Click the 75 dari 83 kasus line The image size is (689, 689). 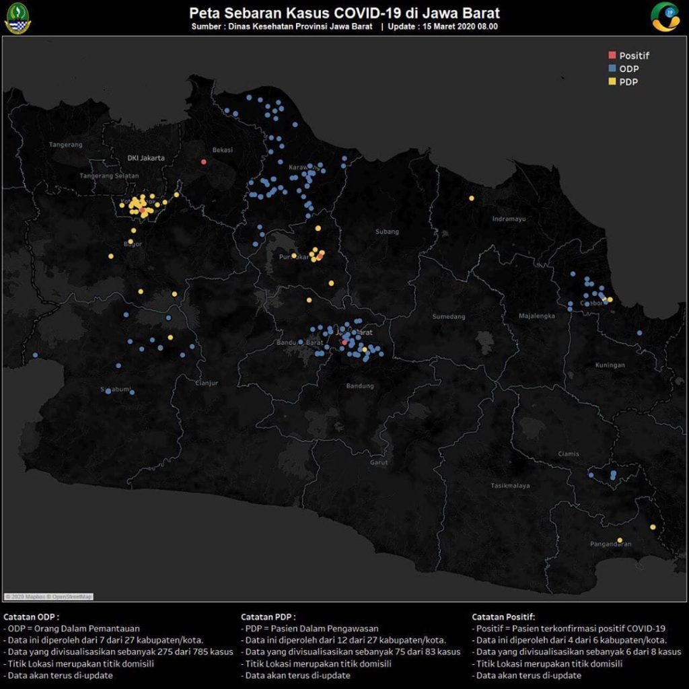click(x=351, y=652)
